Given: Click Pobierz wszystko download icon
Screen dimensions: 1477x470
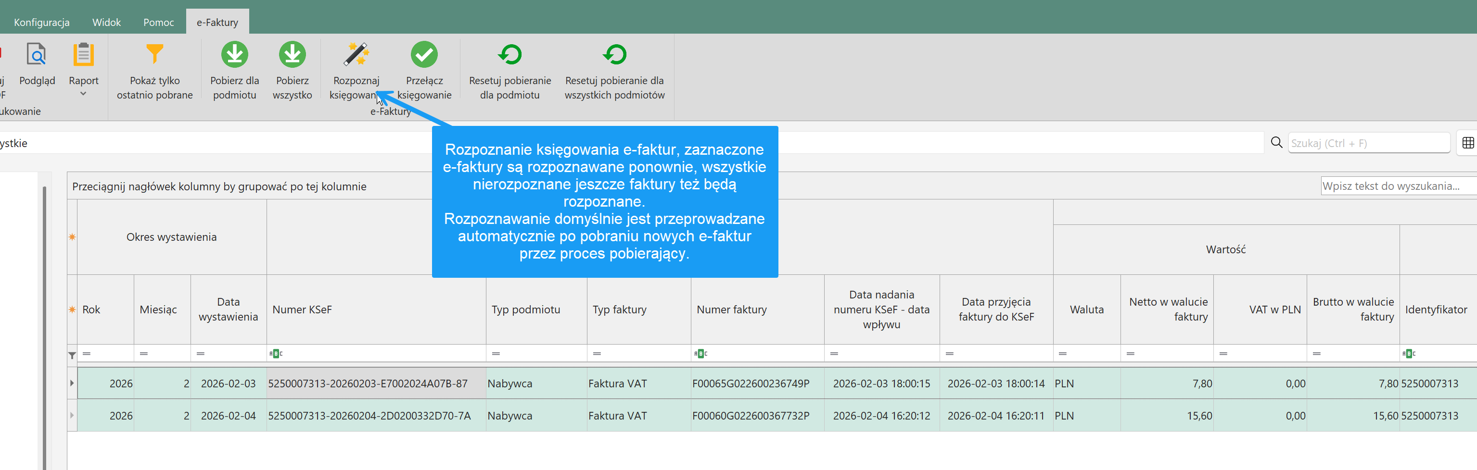Looking at the screenshot, I should [x=292, y=56].
